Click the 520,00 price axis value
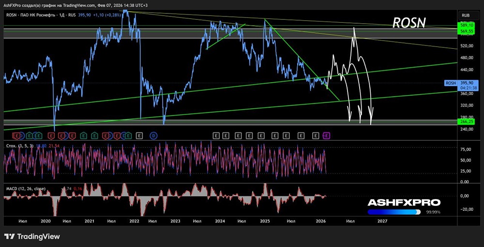This screenshot has height=247, width=484. [466, 46]
